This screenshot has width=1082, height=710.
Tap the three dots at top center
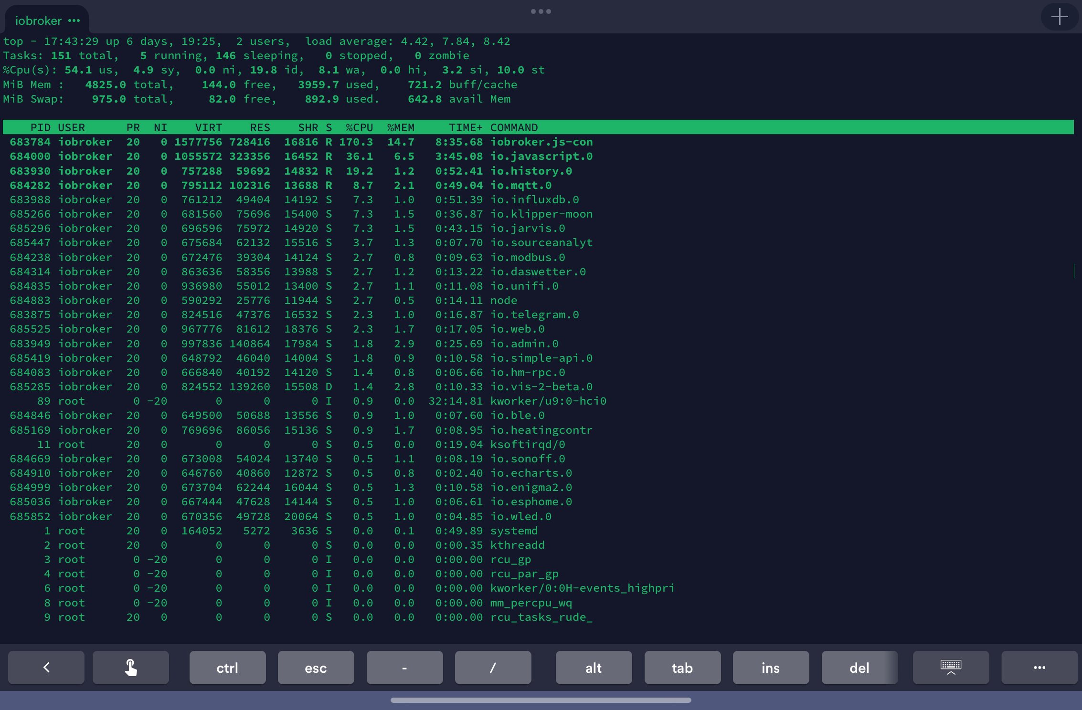pyautogui.click(x=541, y=11)
